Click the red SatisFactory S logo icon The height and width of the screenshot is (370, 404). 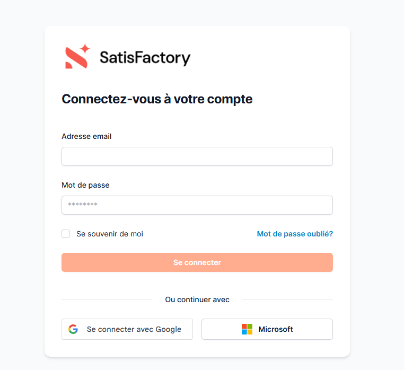pos(75,58)
